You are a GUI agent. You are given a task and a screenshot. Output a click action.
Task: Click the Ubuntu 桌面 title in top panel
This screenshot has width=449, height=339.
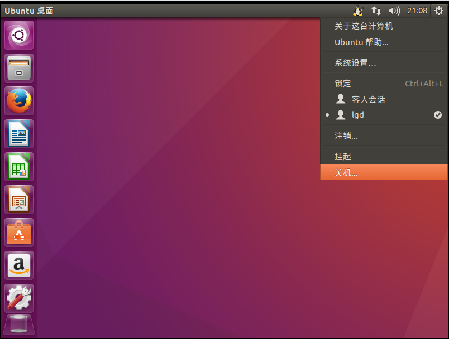[29, 11]
